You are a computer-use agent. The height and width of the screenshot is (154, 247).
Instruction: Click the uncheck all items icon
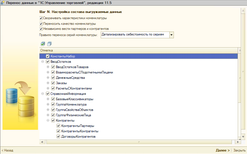click(49, 44)
